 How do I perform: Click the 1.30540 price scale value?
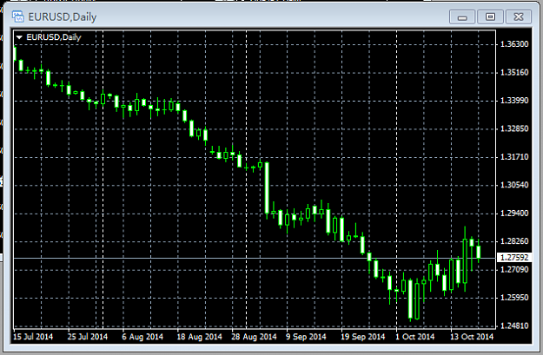pyautogui.click(x=514, y=185)
